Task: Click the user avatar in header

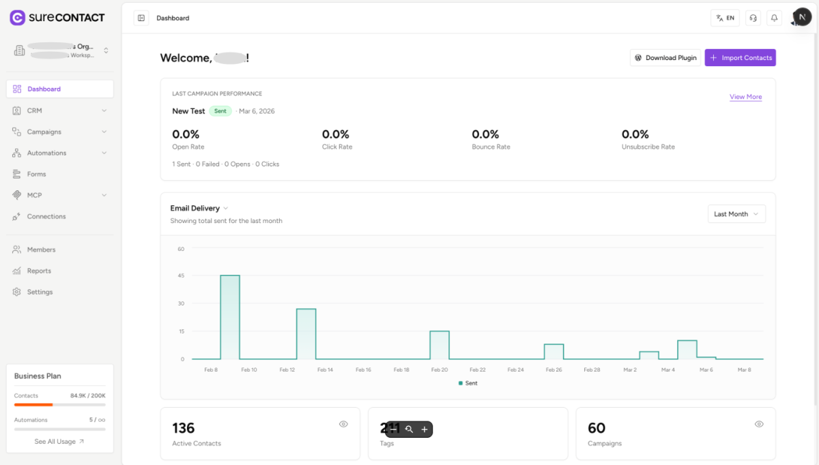Action: tap(801, 17)
